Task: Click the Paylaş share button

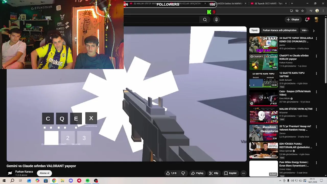Action: (197, 173)
